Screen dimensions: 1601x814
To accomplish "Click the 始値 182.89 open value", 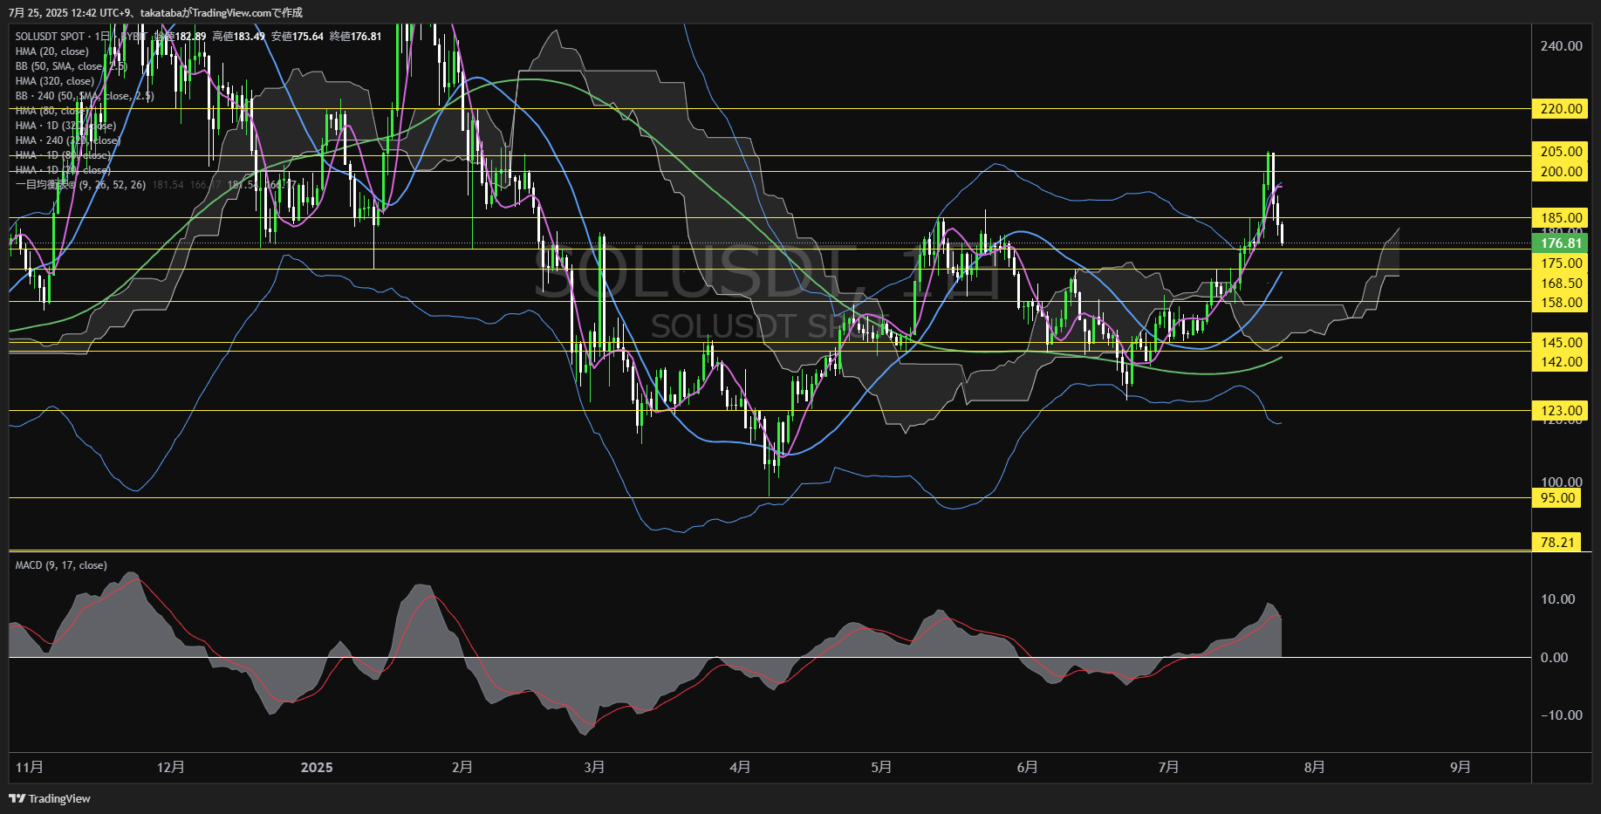I will pyautogui.click(x=181, y=37).
